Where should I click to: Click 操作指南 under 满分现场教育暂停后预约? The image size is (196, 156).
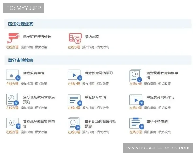coord(27,108)
